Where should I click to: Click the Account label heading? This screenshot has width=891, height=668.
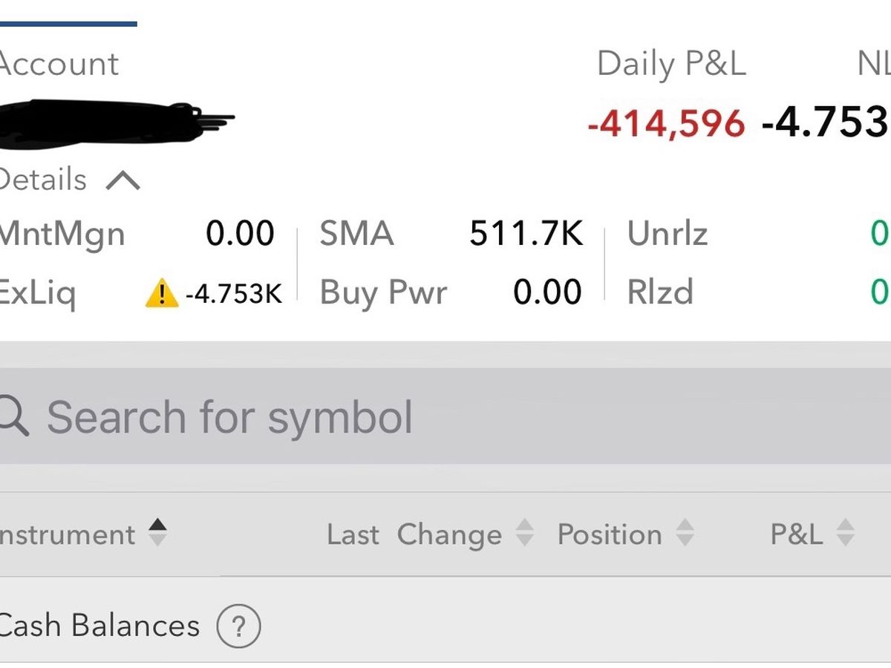[x=58, y=64]
